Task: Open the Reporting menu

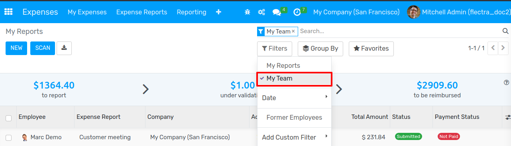Action: pos(192,12)
